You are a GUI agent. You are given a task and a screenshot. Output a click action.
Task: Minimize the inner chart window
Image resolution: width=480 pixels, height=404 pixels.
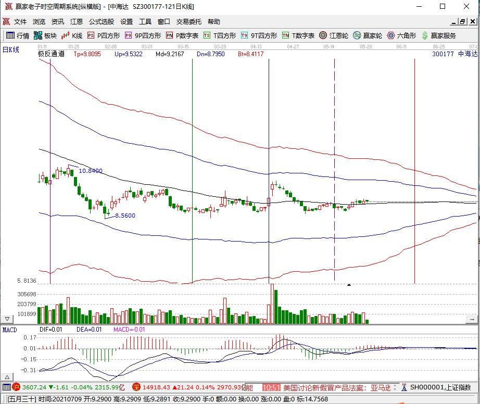pyautogui.click(x=453, y=22)
